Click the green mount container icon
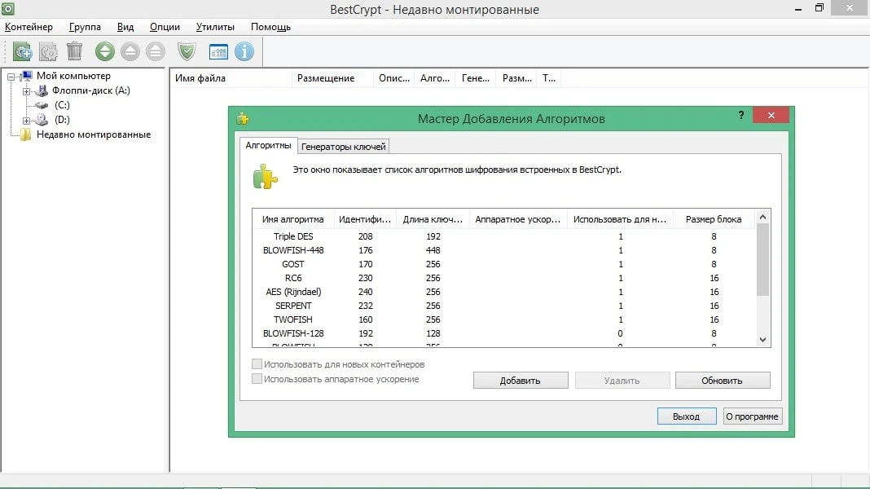 click(105, 51)
